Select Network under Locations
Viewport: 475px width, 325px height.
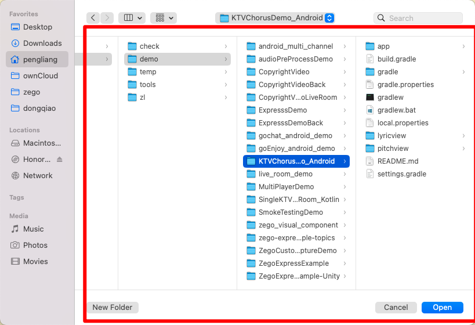[38, 175]
